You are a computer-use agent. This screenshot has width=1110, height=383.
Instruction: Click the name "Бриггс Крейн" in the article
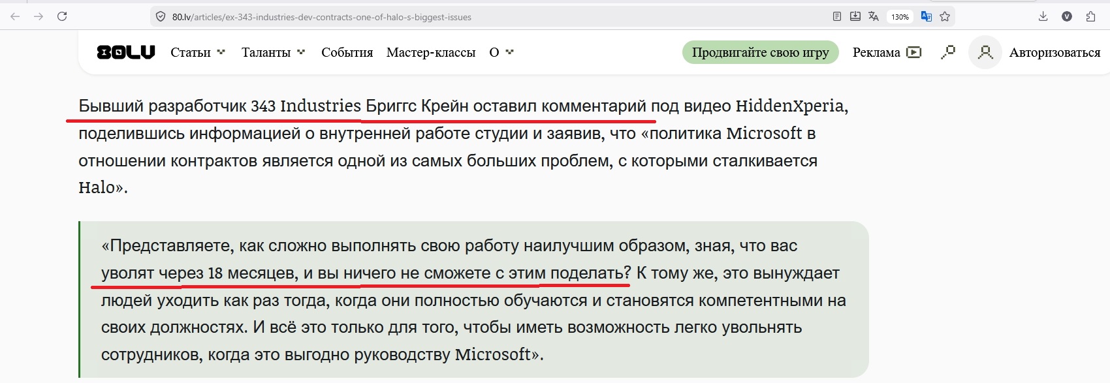coord(417,106)
